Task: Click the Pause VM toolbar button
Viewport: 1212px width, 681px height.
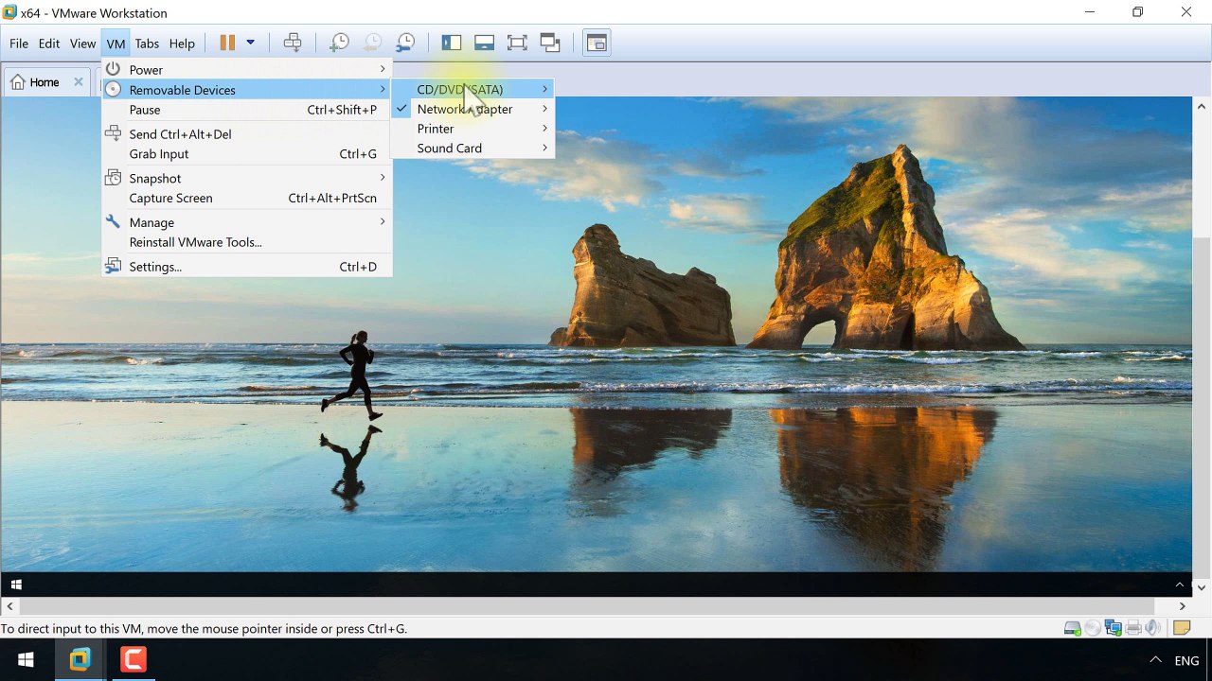Action: tap(227, 43)
